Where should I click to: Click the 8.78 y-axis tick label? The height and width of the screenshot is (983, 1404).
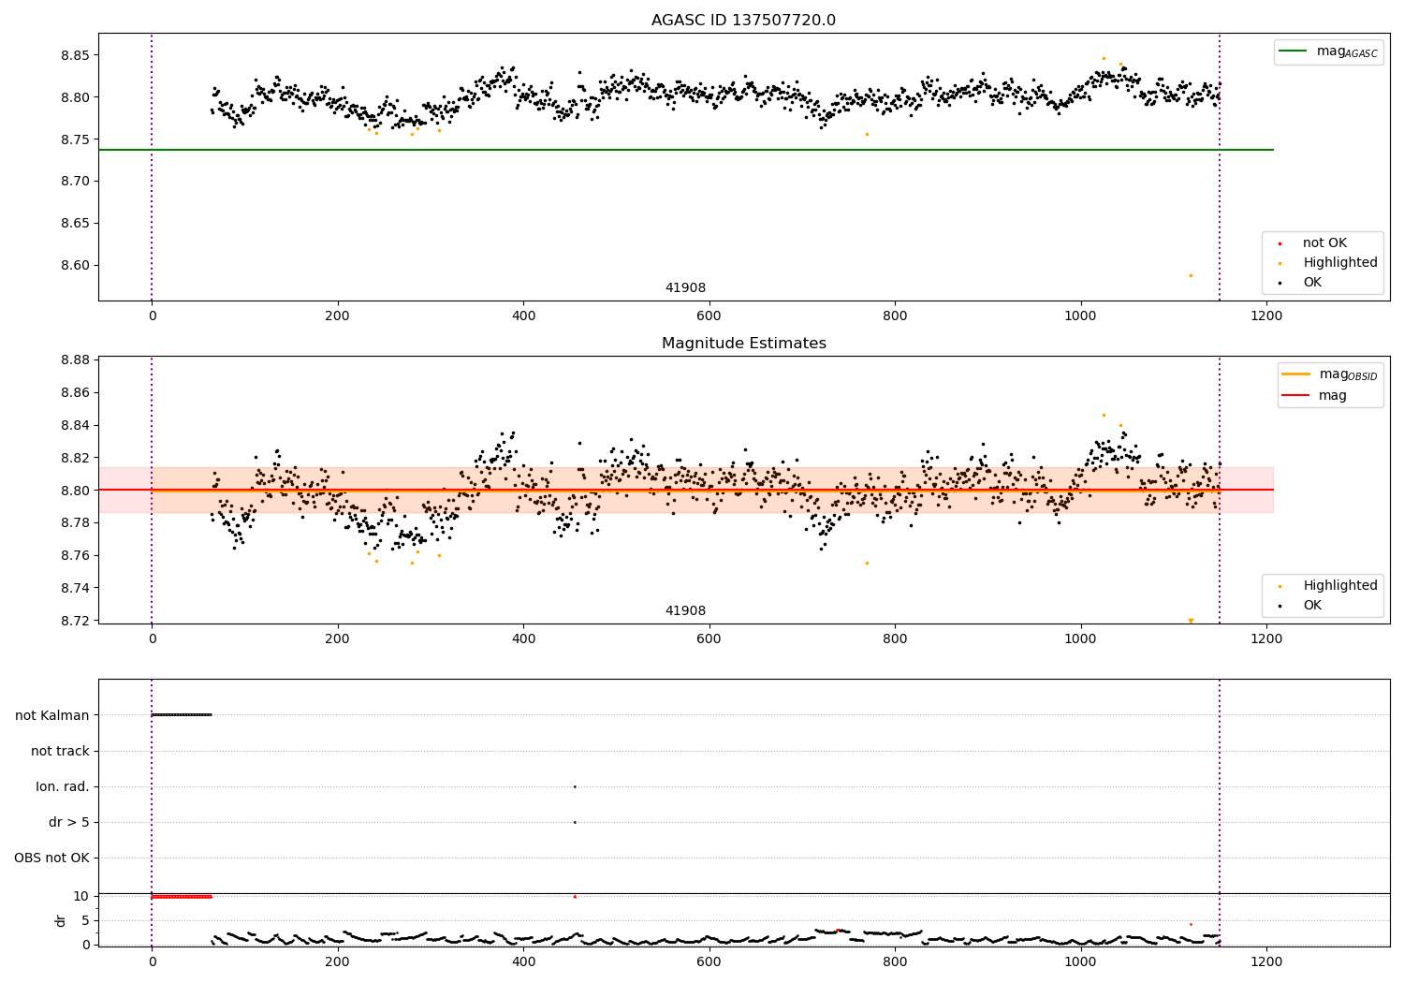coord(75,523)
